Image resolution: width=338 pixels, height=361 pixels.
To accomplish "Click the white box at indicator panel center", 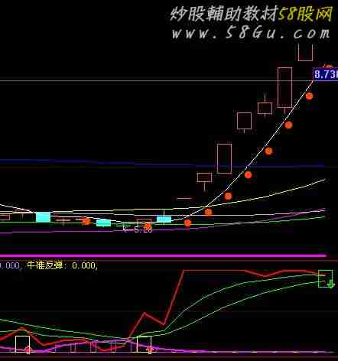I will (x=144, y=344).
